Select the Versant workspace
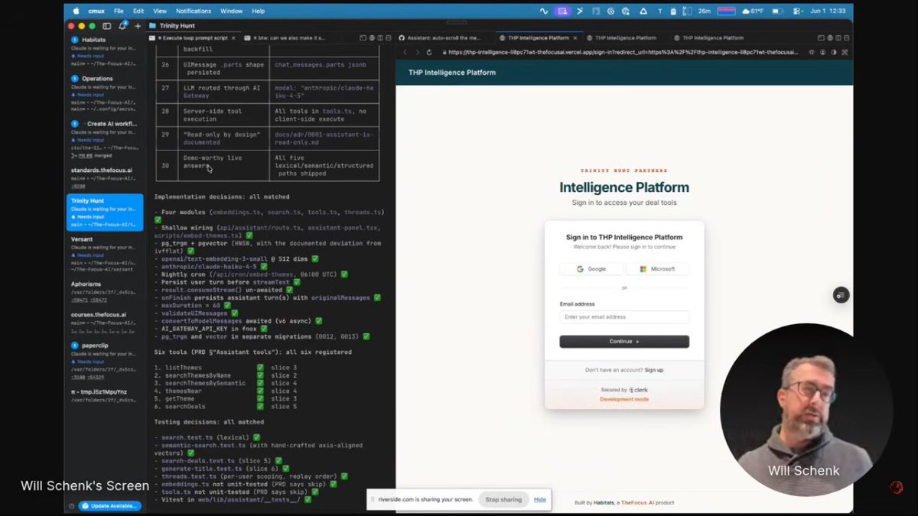Screen dimensions: 918x516 [105, 254]
